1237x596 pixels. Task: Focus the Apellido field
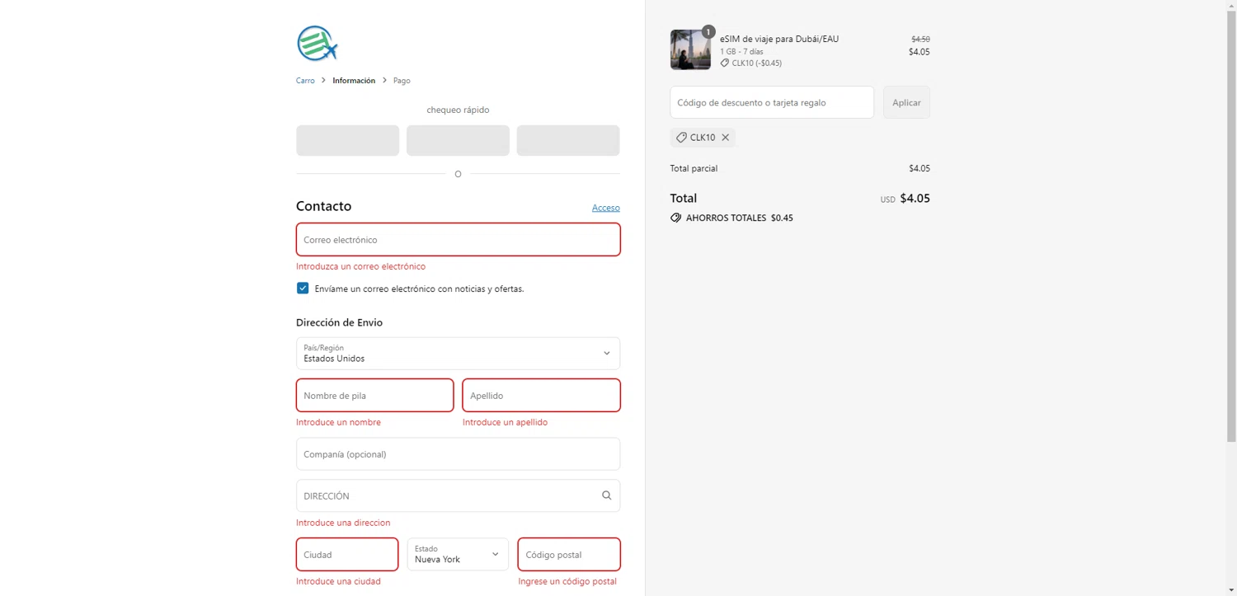(541, 396)
